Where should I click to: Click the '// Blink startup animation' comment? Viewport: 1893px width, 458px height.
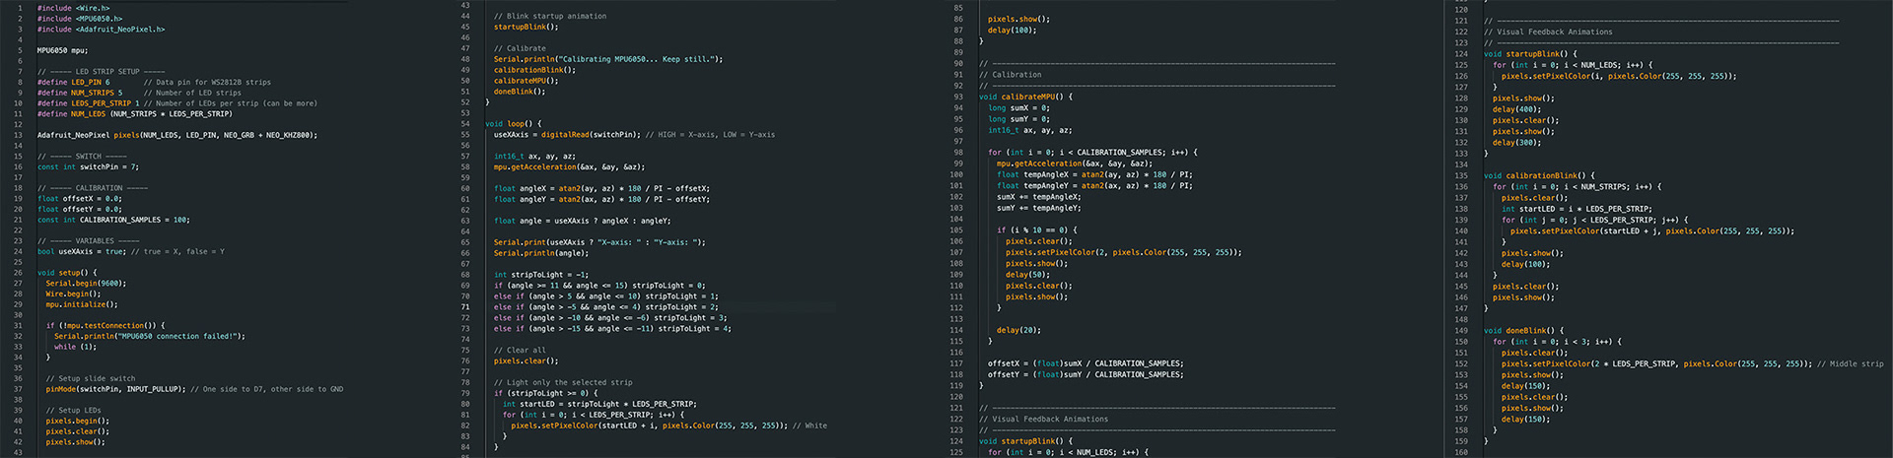tap(550, 17)
